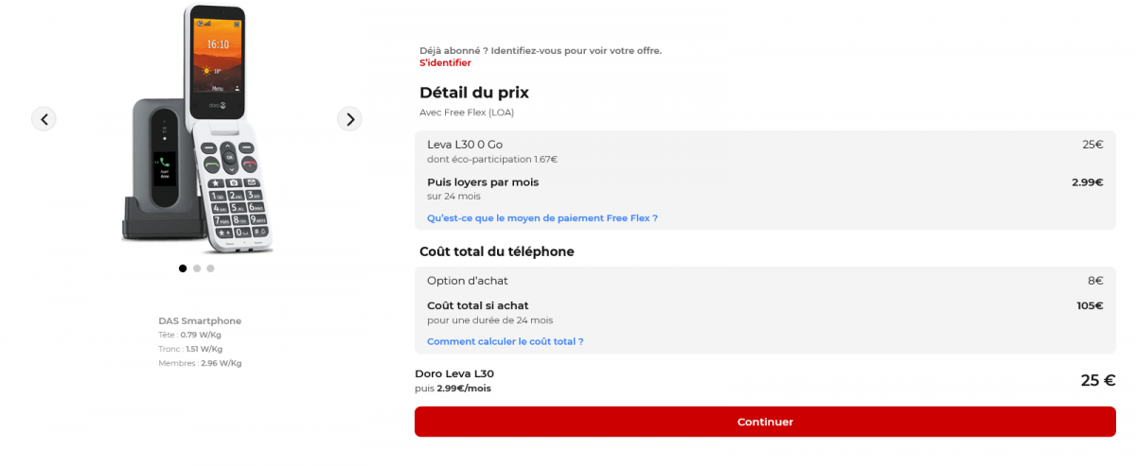Click the gray closed flip phone on dock
1136x466 pixels.
(x=154, y=170)
